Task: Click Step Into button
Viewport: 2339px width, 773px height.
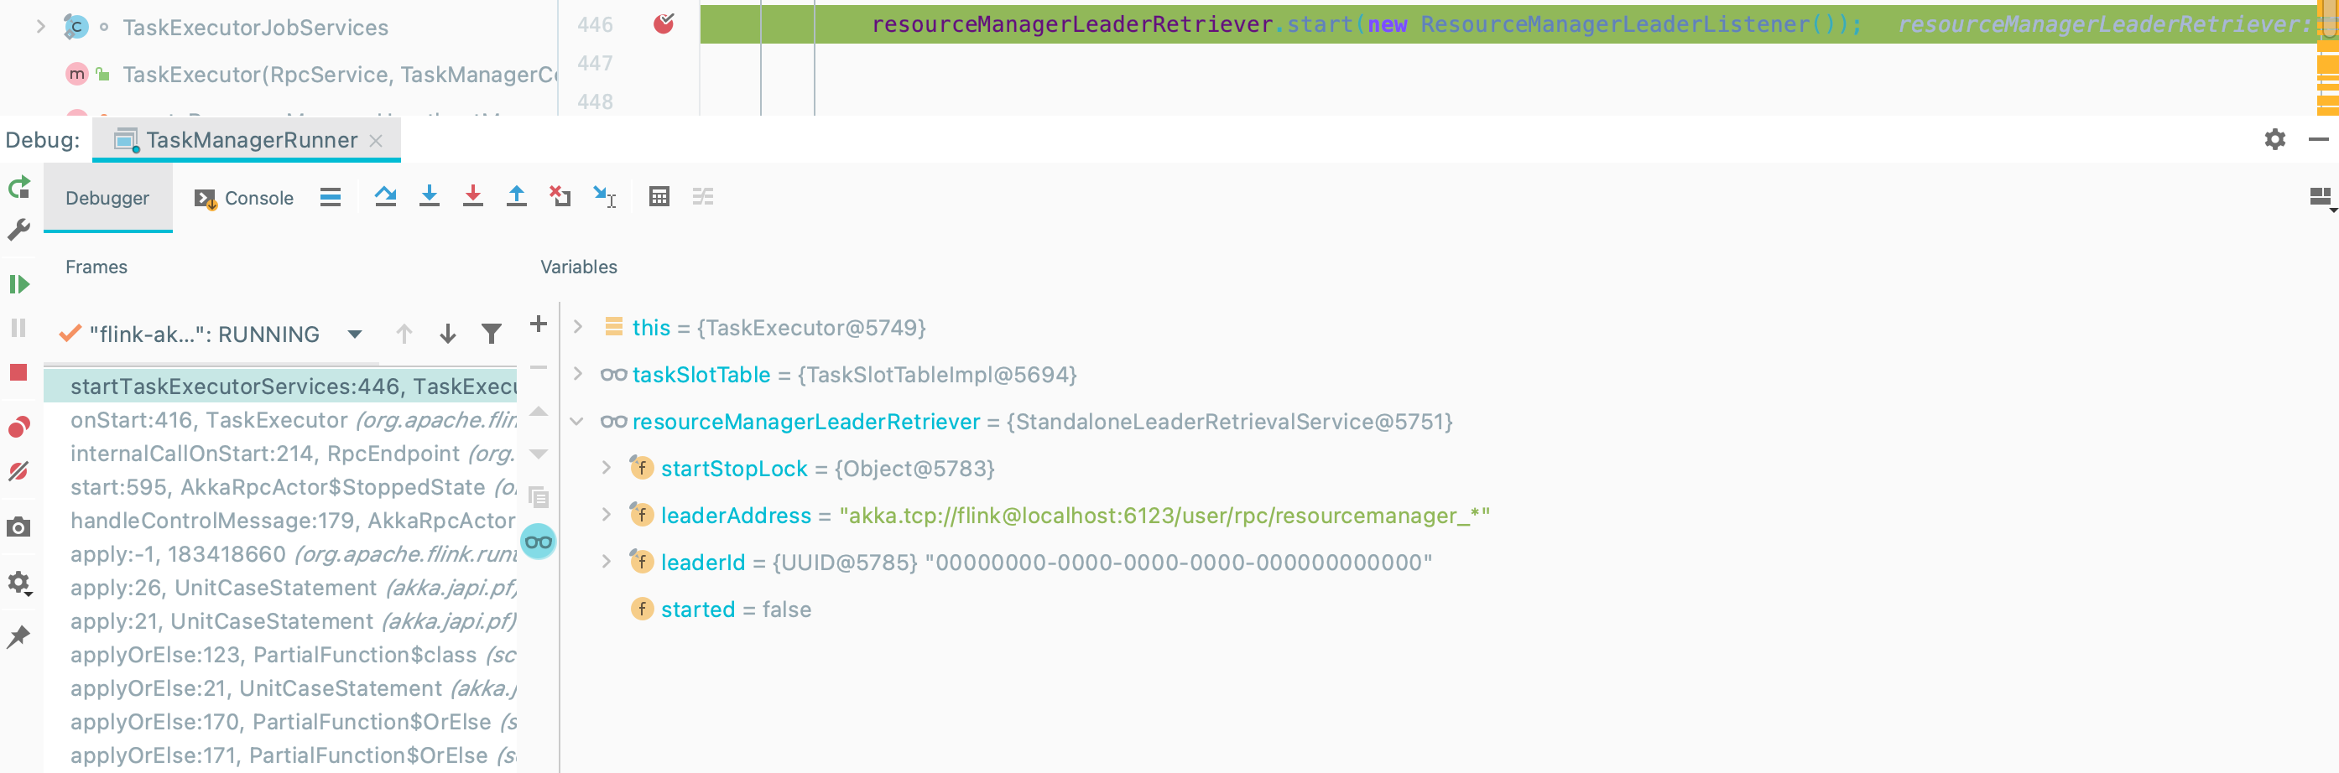Action: (x=430, y=196)
